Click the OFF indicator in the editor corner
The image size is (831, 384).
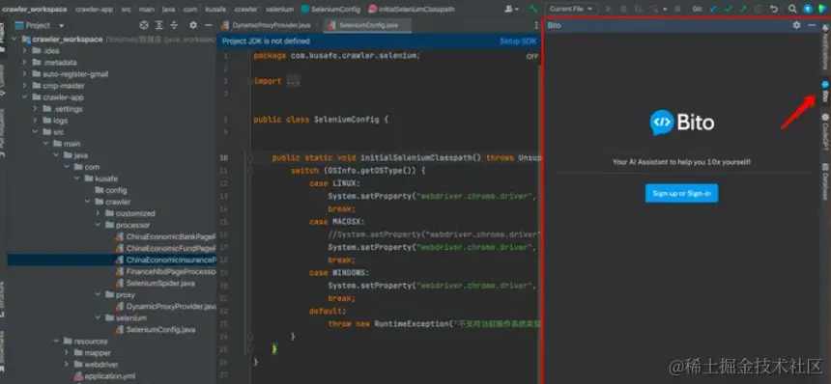[532, 56]
